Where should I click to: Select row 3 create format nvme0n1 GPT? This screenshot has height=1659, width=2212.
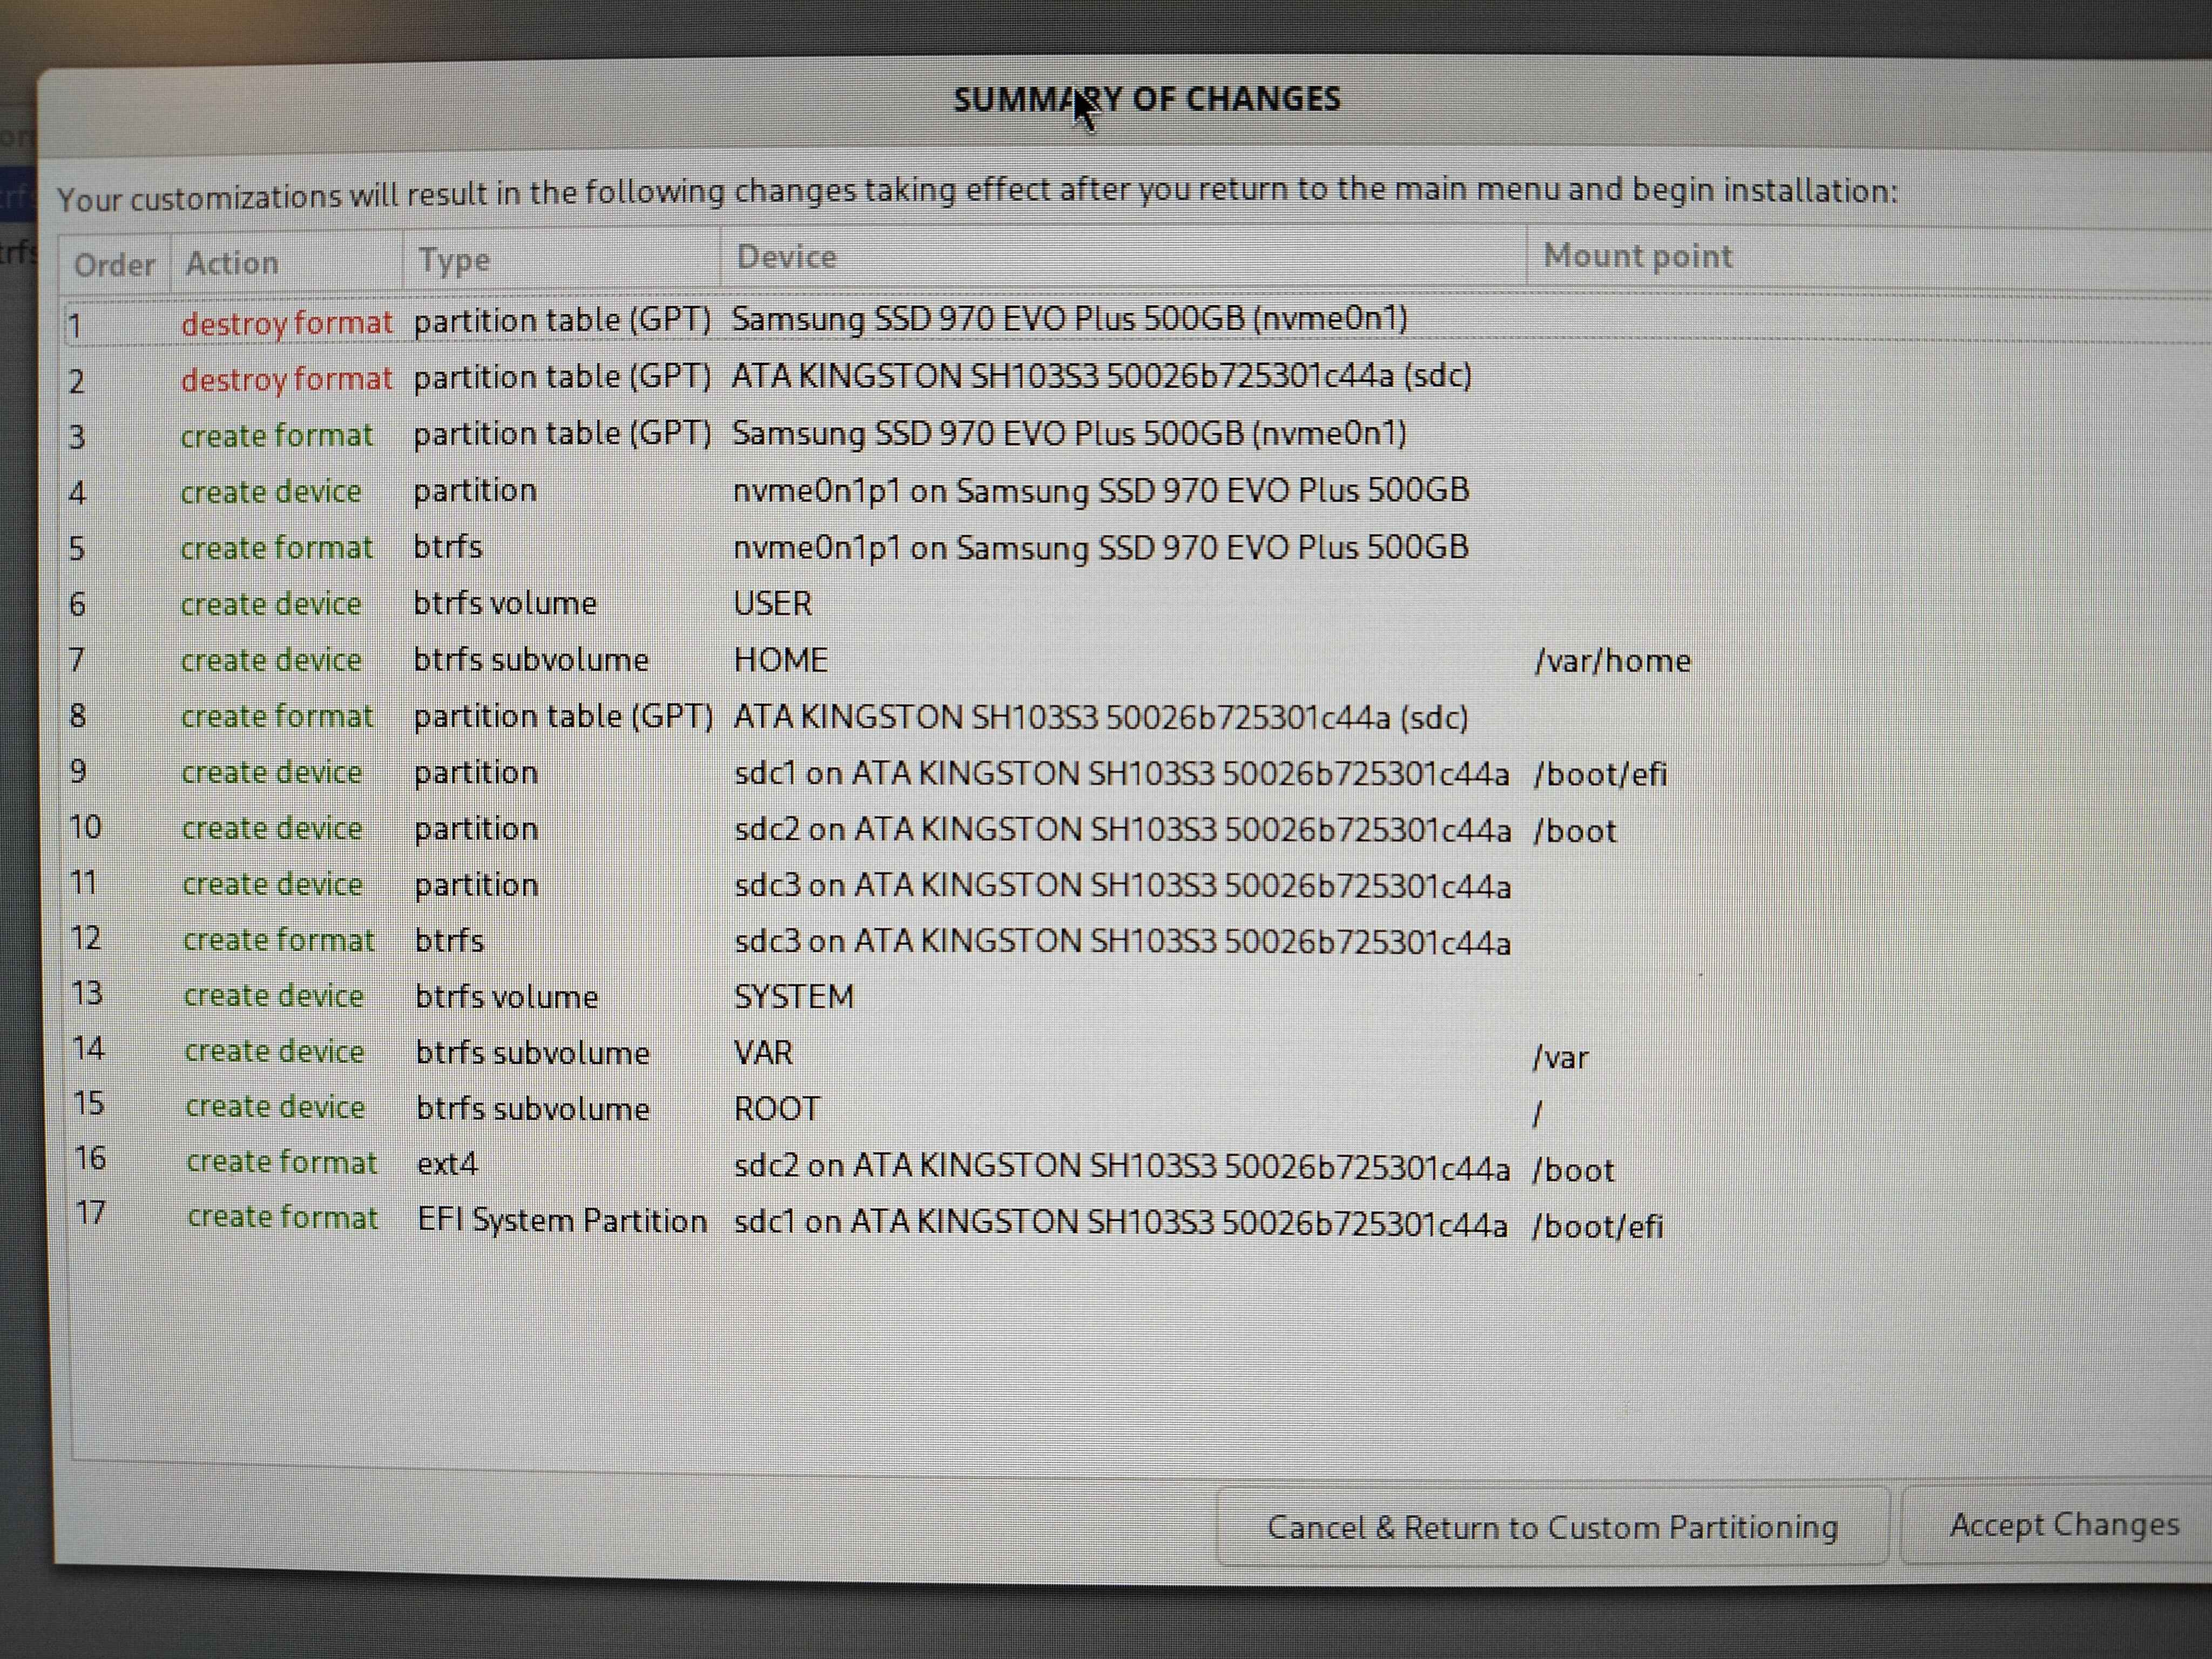1068,434
